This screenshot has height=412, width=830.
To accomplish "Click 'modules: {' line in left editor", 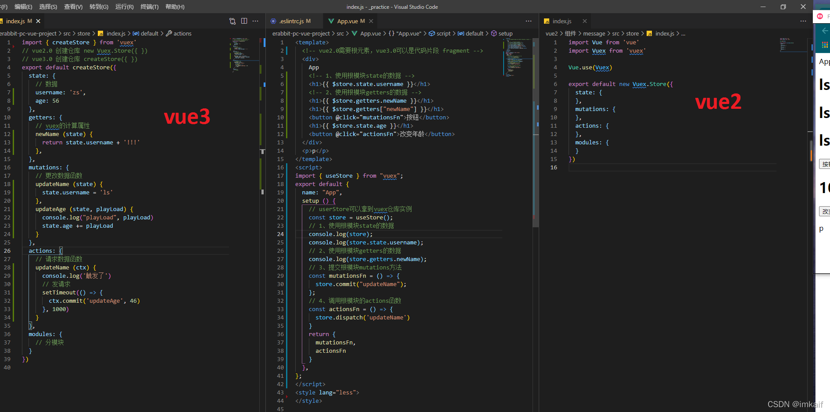I will click(46, 334).
